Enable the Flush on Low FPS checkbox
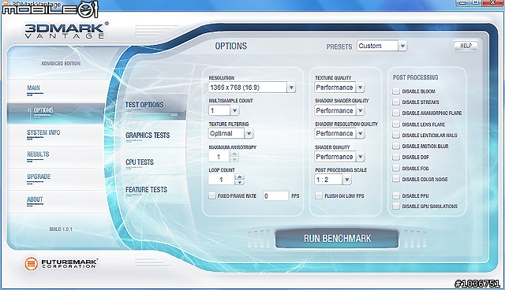The width and height of the screenshot is (505, 290). click(319, 195)
